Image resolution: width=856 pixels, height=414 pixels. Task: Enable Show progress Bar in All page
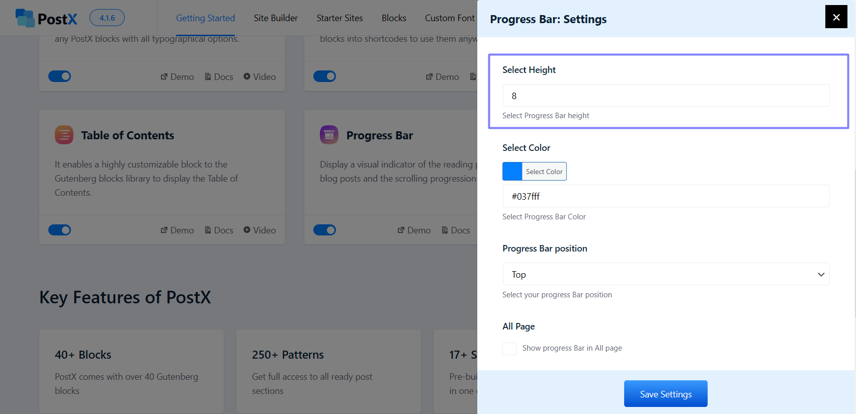coord(509,349)
